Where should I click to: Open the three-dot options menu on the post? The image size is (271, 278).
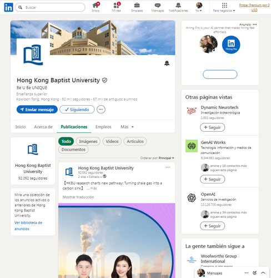click(x=168, y=167)
